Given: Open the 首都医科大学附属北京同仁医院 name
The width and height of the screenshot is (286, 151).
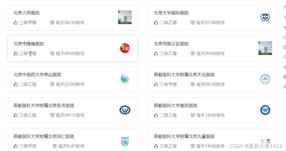Looking at the screenshot, I should pyautogui.click(x=44, y=137).
